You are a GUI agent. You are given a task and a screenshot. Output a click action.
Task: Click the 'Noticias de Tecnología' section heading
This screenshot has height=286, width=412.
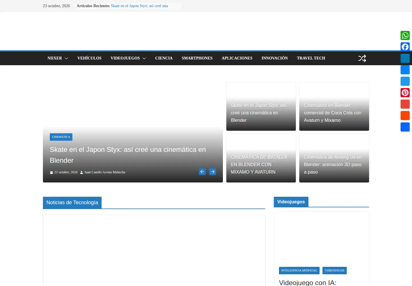click(72, 202)
